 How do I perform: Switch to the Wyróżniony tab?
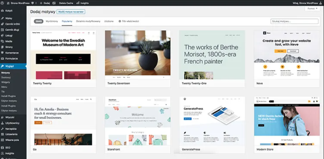click(x=52, y=21)
